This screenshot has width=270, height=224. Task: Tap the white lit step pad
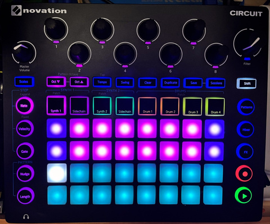[57, 173]
